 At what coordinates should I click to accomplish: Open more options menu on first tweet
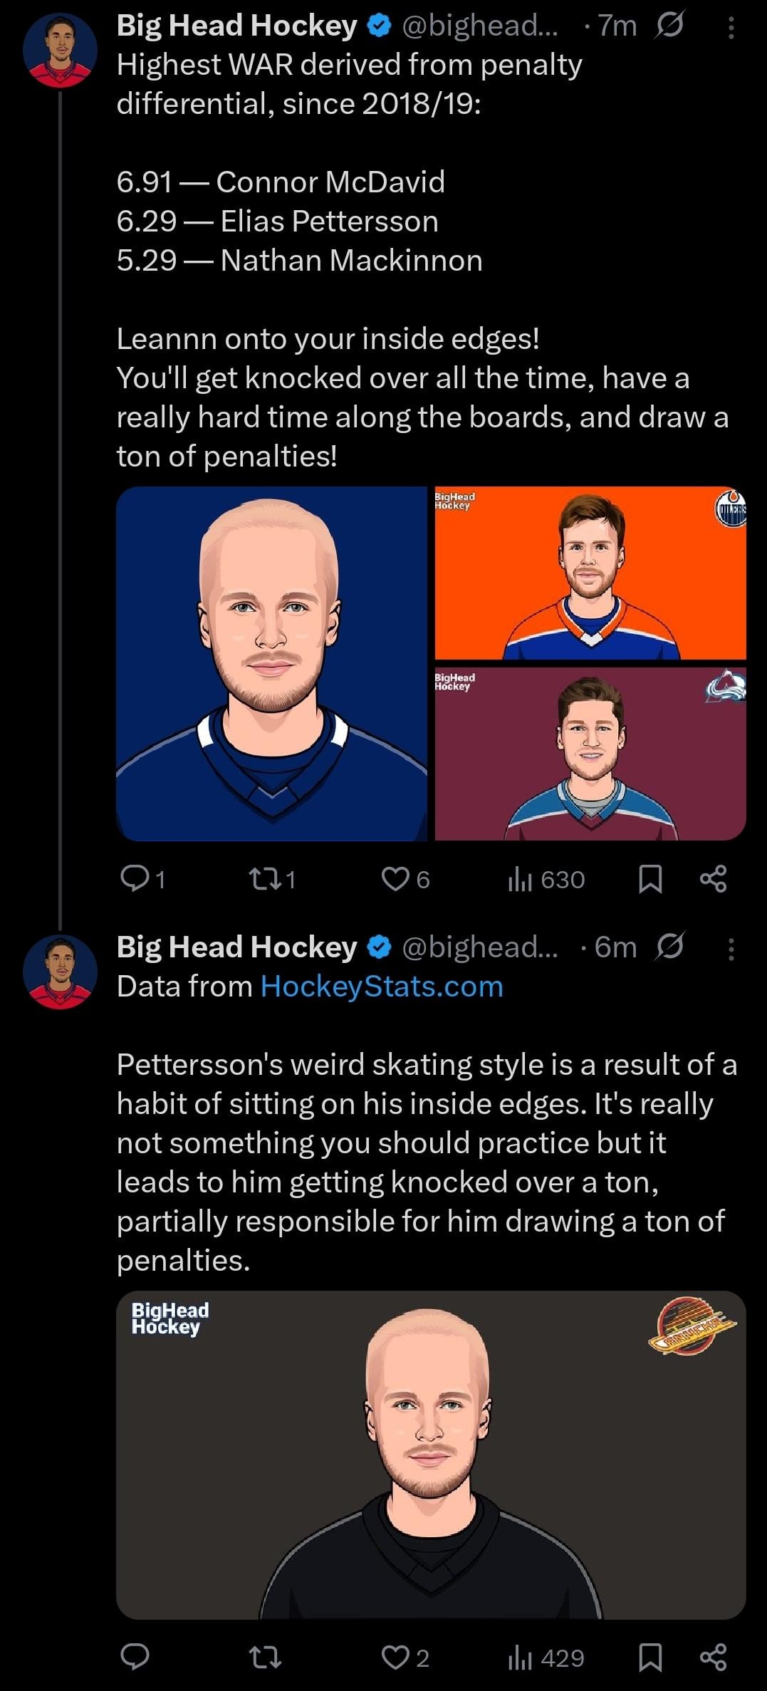(x=731, y=27)
